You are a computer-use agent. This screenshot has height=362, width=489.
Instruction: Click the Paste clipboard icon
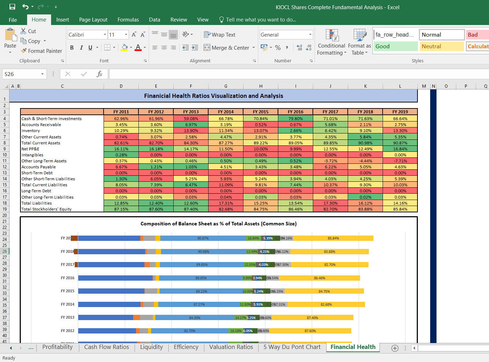[x=11, y=35]
